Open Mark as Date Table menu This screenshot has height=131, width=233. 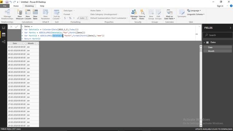169,14
